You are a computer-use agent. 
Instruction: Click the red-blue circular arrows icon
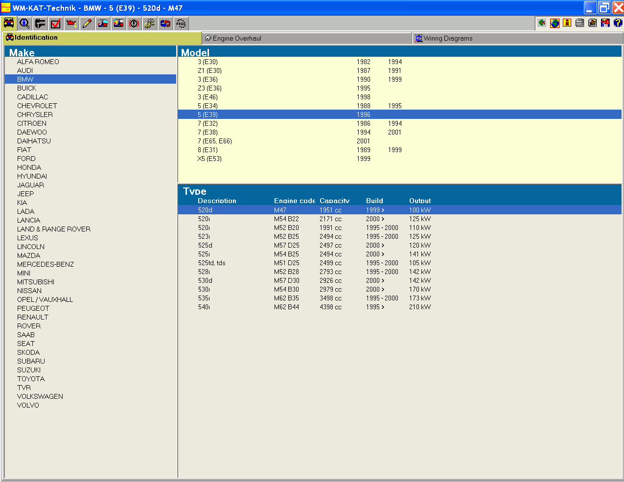[165, 23]
